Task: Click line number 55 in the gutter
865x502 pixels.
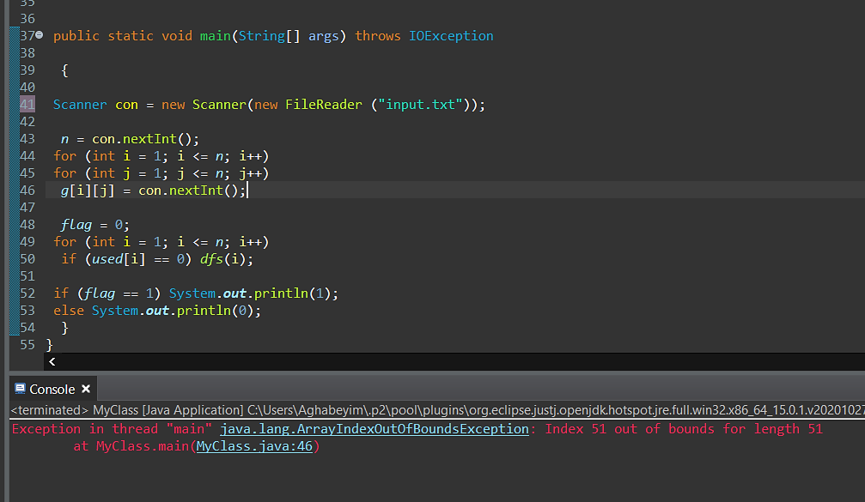Action: [27, 345]
